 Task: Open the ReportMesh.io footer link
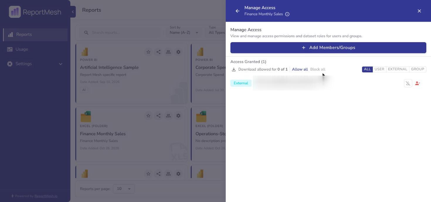tap(46, 196)
